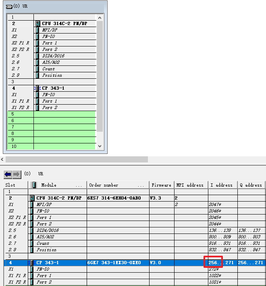Click the CP 343-1 icon in the detail table
This screenshot has width=266, height=286.
point(32,263)
